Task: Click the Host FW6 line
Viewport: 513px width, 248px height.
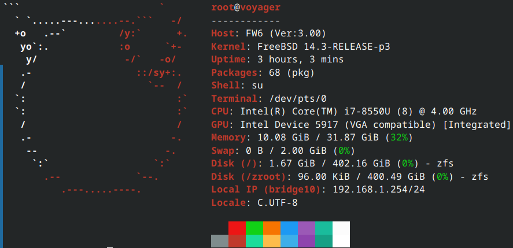Action: point(269,33)
